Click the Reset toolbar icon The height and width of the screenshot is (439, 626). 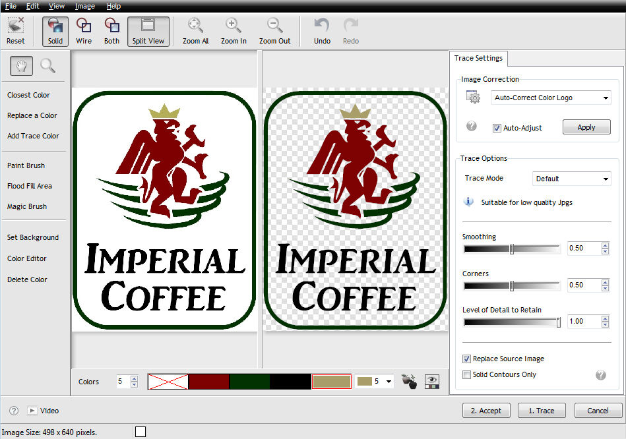[16, 31]
